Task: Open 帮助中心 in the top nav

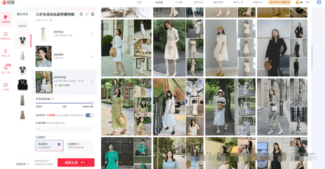Action: (258, 2)
